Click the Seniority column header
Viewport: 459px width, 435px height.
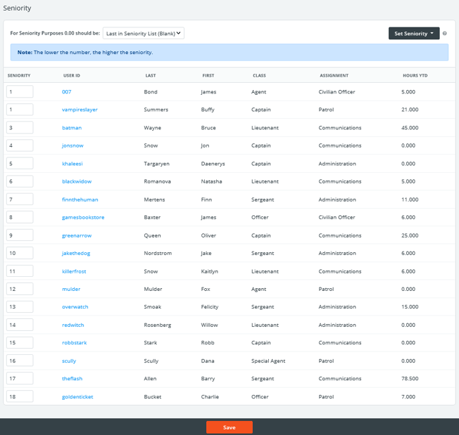pos(19,75)
